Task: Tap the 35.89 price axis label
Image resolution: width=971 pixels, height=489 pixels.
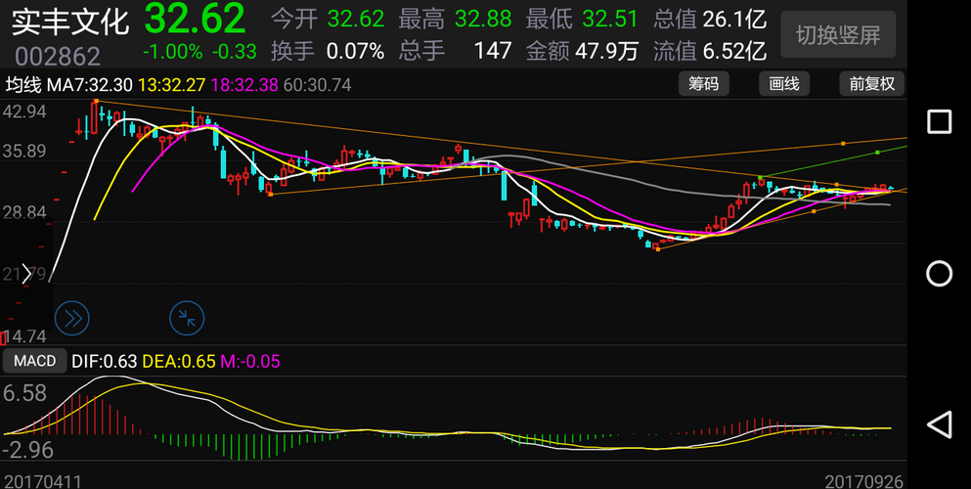Action: (x=24, y=153)
